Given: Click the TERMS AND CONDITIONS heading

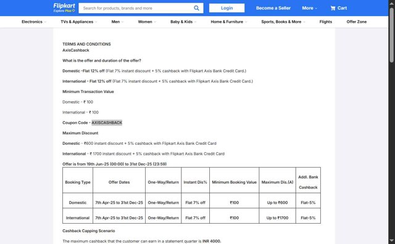Looking at the screenshot, I should (x=86, y=44).
